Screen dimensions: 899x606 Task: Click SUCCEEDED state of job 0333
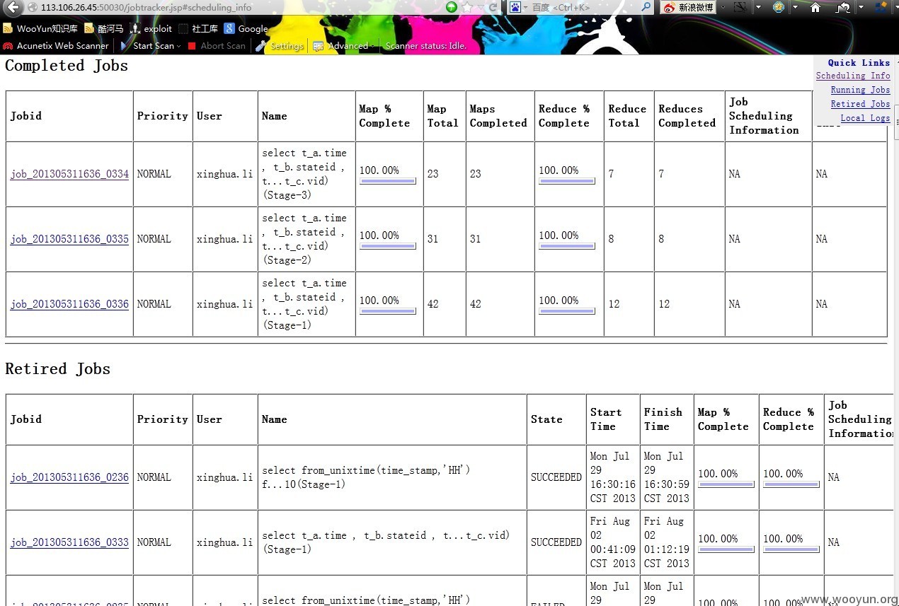556,542
